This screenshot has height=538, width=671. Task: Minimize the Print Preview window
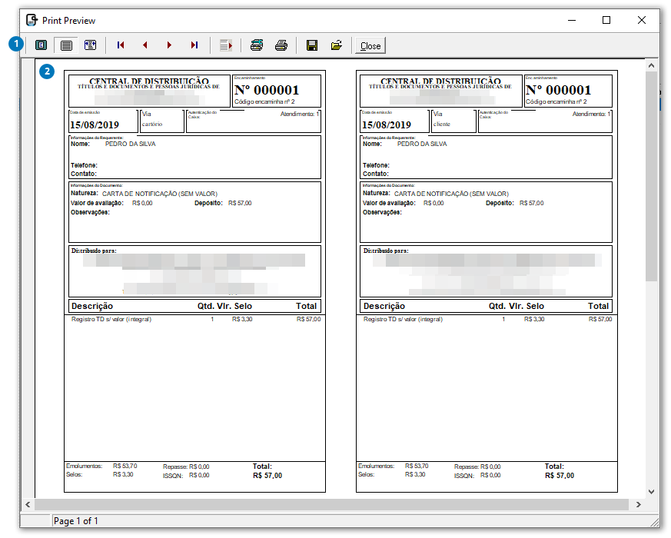pos(572,20)
